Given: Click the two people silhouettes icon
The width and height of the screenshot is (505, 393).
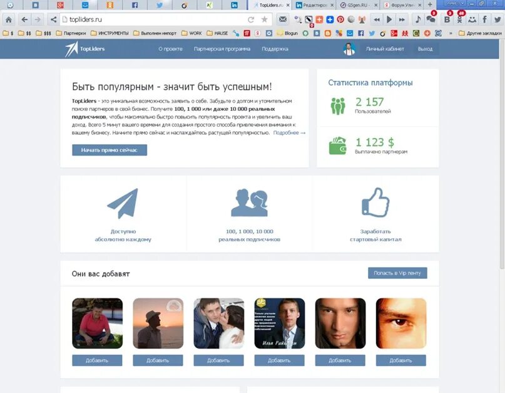Looking at the screenshot, I should click(250, 202).
